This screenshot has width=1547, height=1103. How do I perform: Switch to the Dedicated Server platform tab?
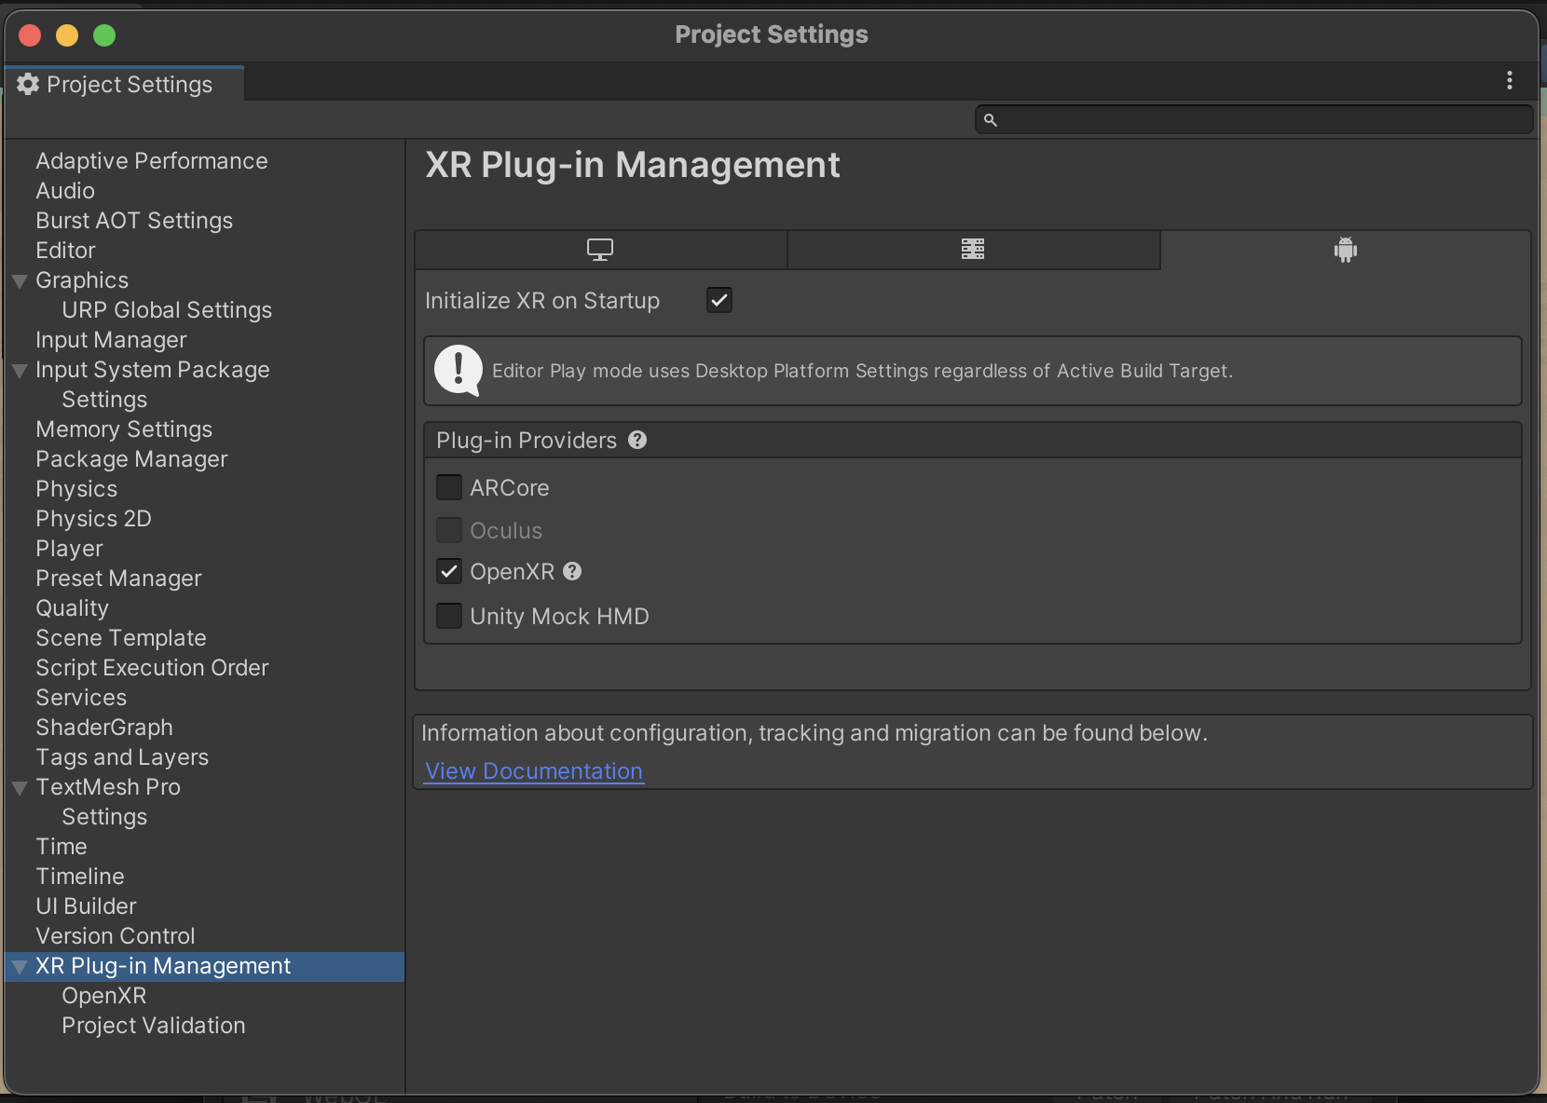click(973, 250)
